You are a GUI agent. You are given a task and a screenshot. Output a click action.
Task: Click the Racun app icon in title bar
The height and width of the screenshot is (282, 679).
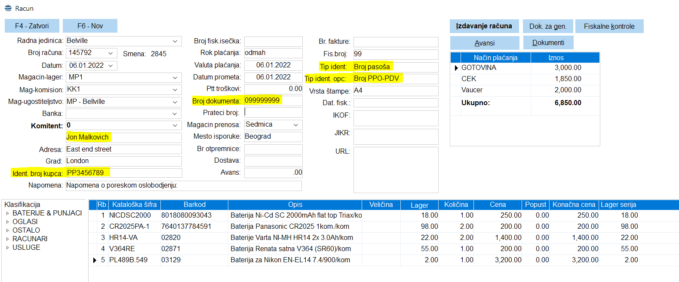coord(8,8)
